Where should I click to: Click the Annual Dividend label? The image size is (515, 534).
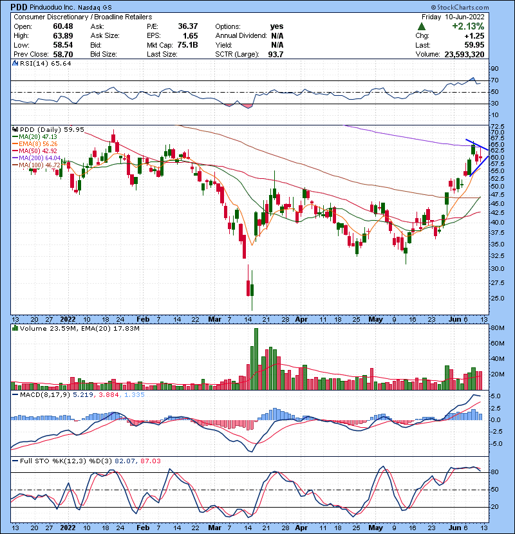coord(241,36)
